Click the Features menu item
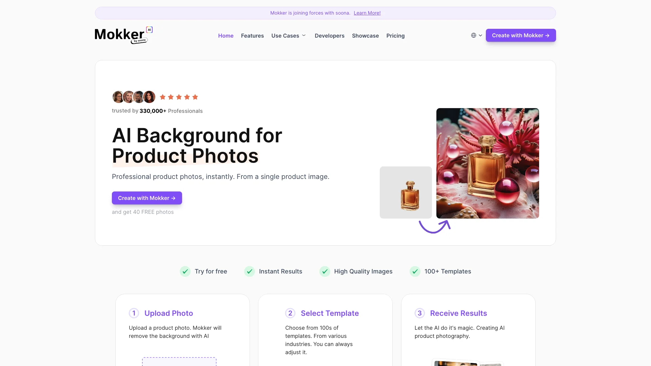This screenshot has width=651, height=366. pos(252,35)
